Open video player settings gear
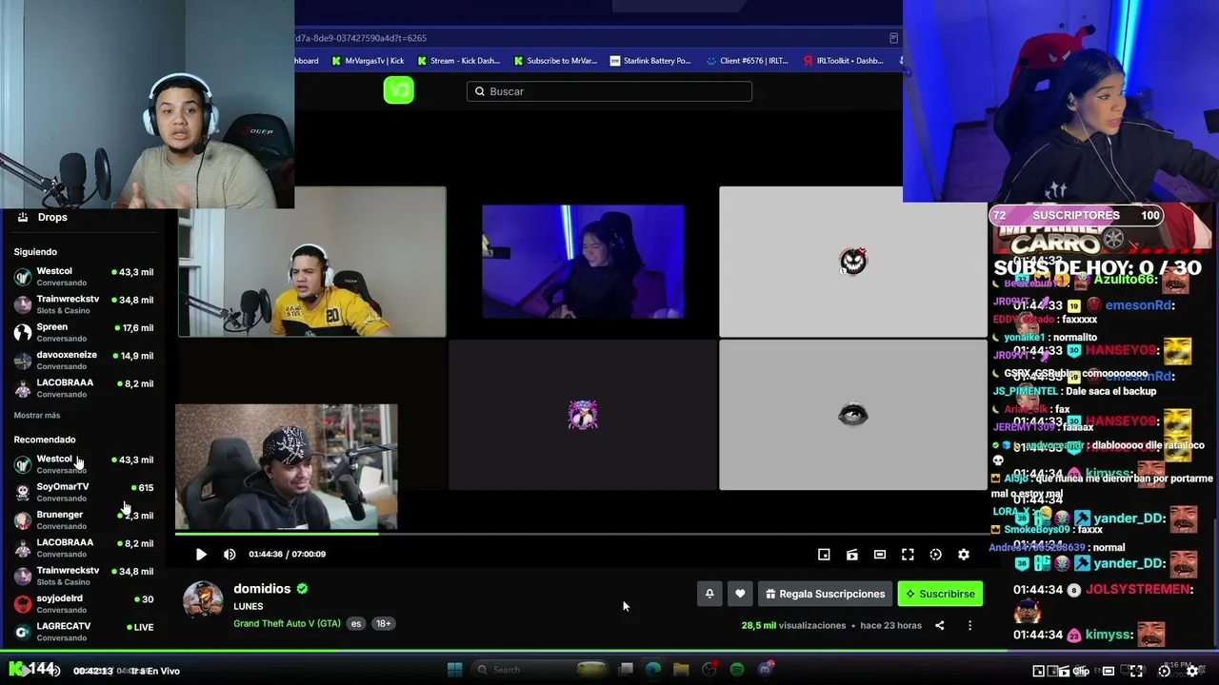1219x685 pixels. point(964,554)
